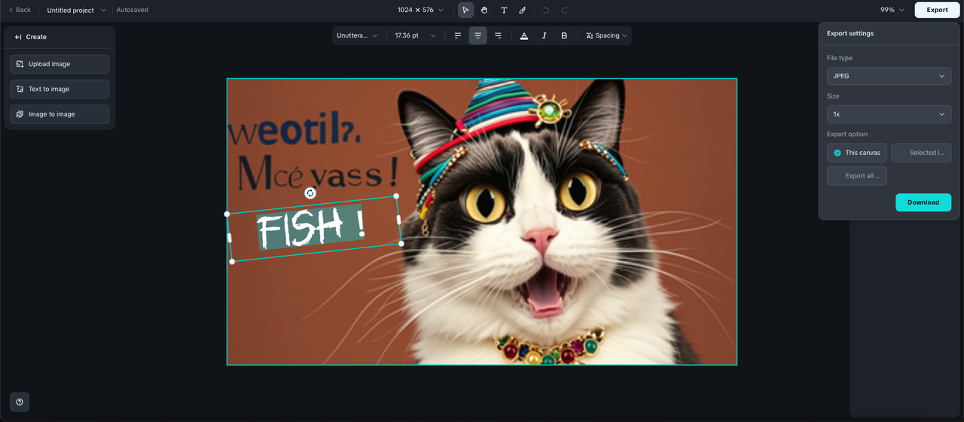Click the Export button
Image resolution: width=964 pixels, height=422 pixels.
coord(938,10)
